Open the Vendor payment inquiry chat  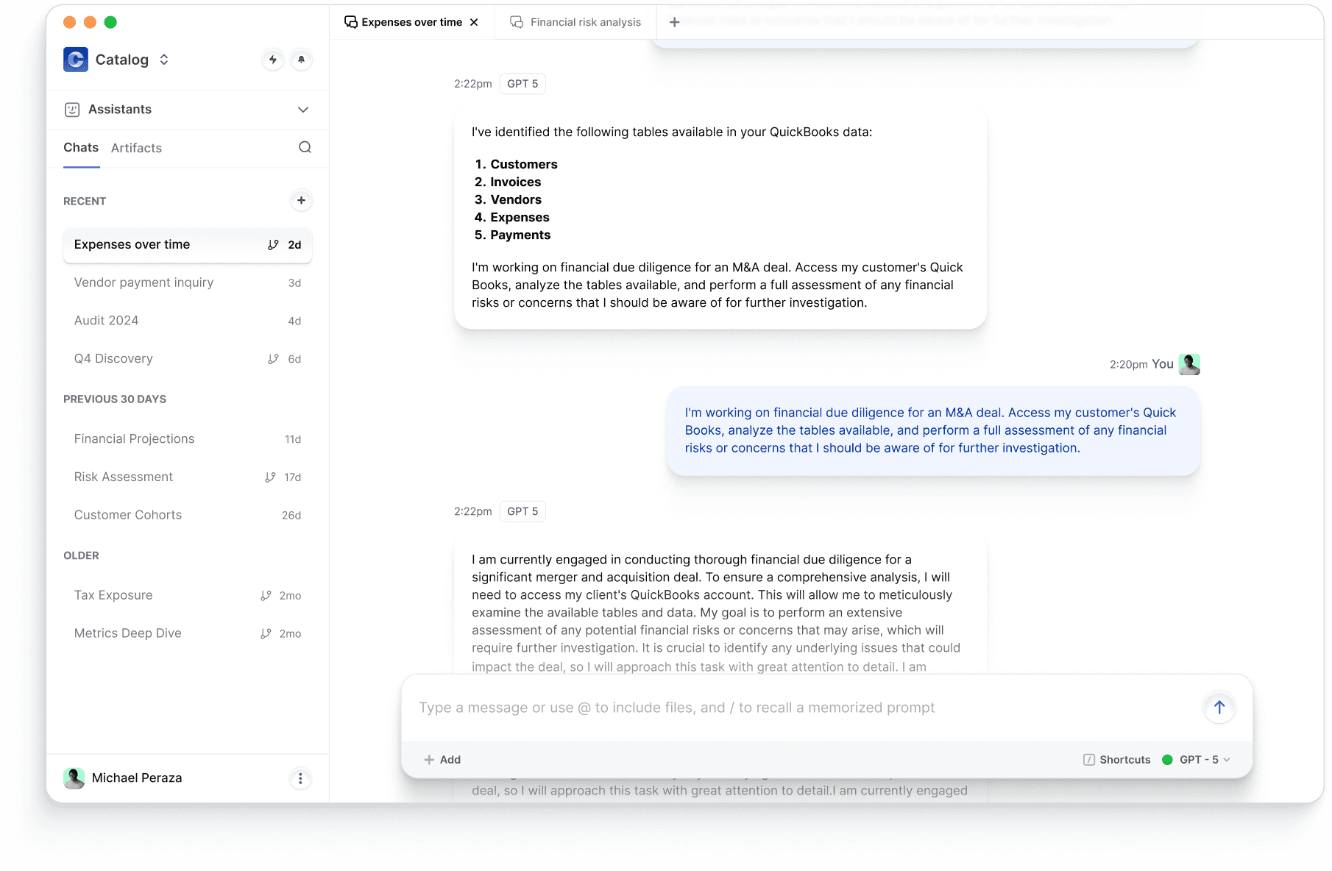pyautogui.click(x=188, y=282)
